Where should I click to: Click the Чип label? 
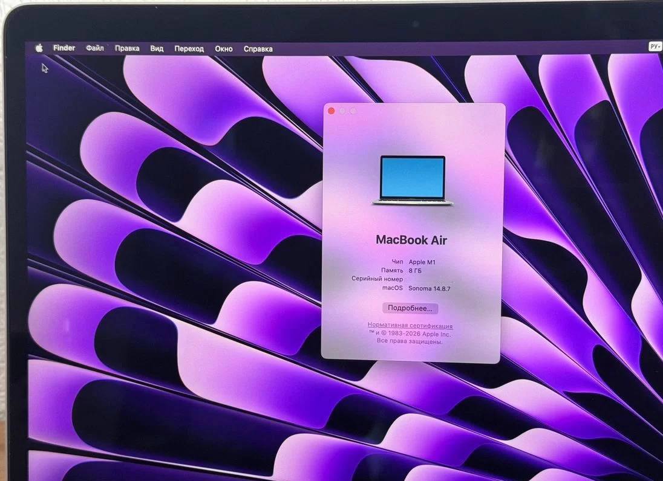click(397, 262)
